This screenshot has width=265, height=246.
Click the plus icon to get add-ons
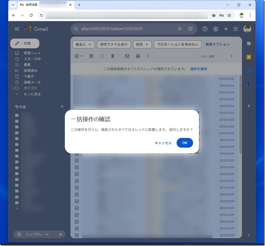click(248, 106)
